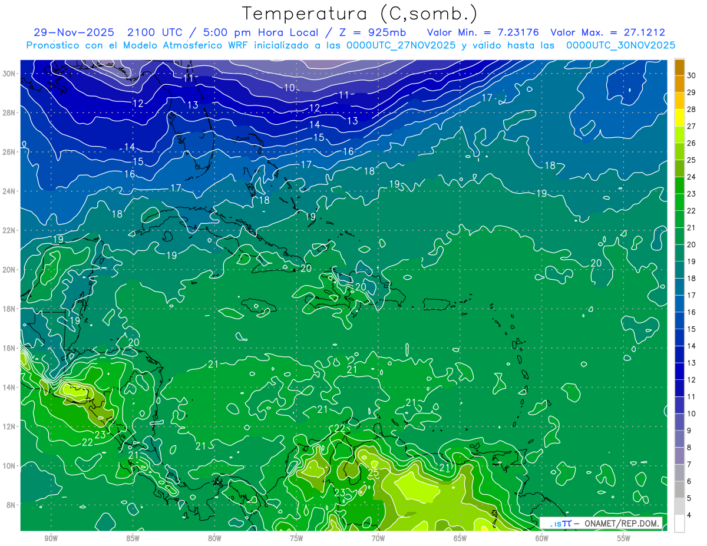Click the dark orange swatch above 30 on the colorbar

pos(680,67)
